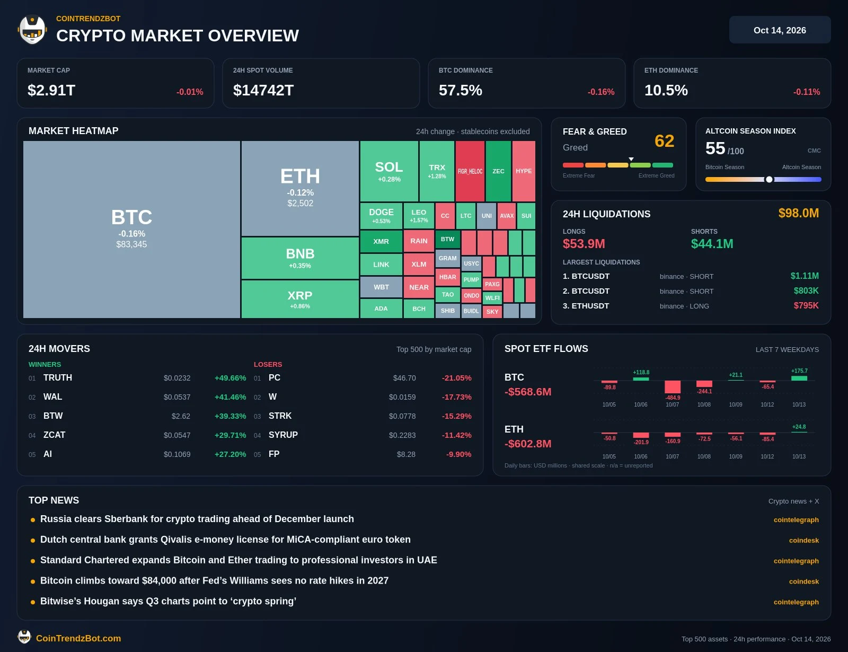
Task: Click the Altcoin Season Index slider knob
Action: click(x=769, y=179)
